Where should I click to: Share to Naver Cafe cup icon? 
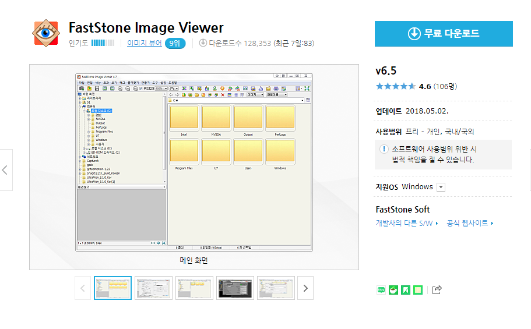(393, 290)
